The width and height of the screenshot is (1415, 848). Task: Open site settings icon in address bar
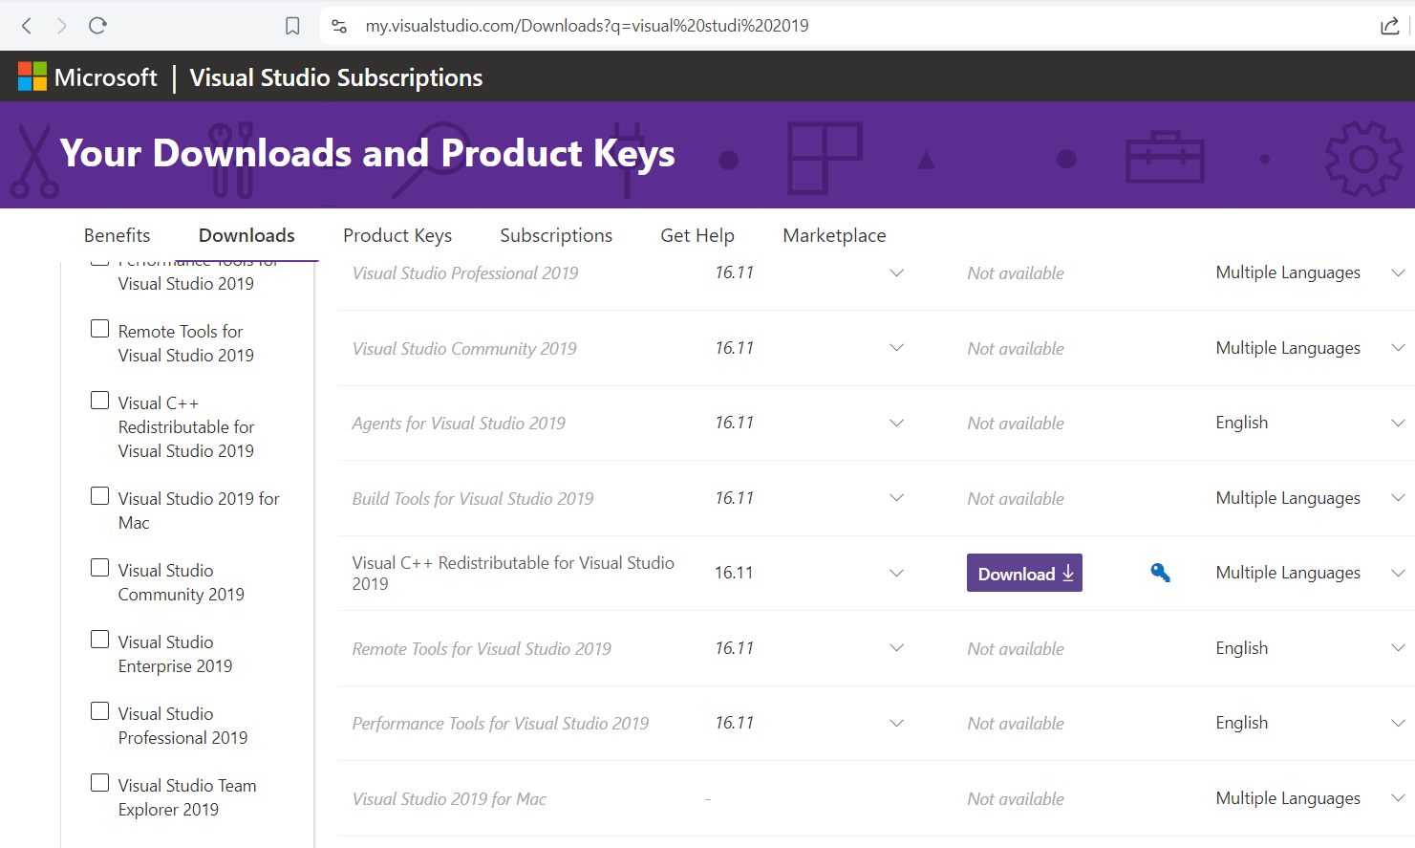coord(339,26)
